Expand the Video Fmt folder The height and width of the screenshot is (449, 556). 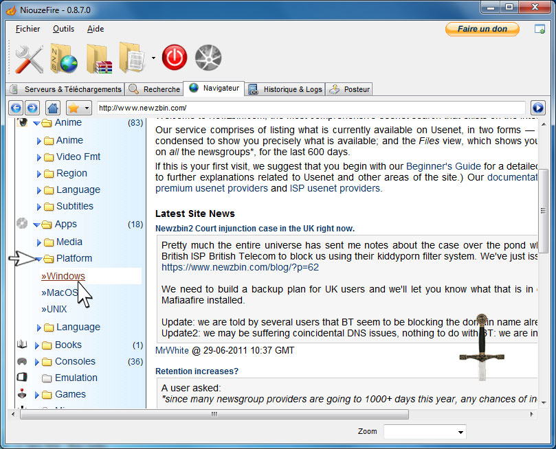pos(39,157)
